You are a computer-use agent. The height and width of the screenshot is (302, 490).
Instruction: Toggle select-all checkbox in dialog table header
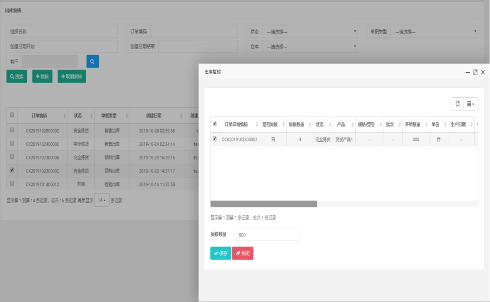pyautogui.click(x=215, y=123)
